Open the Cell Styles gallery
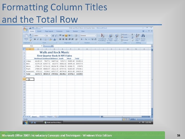Viewport: 185px width, 139px height. (116, 38)
